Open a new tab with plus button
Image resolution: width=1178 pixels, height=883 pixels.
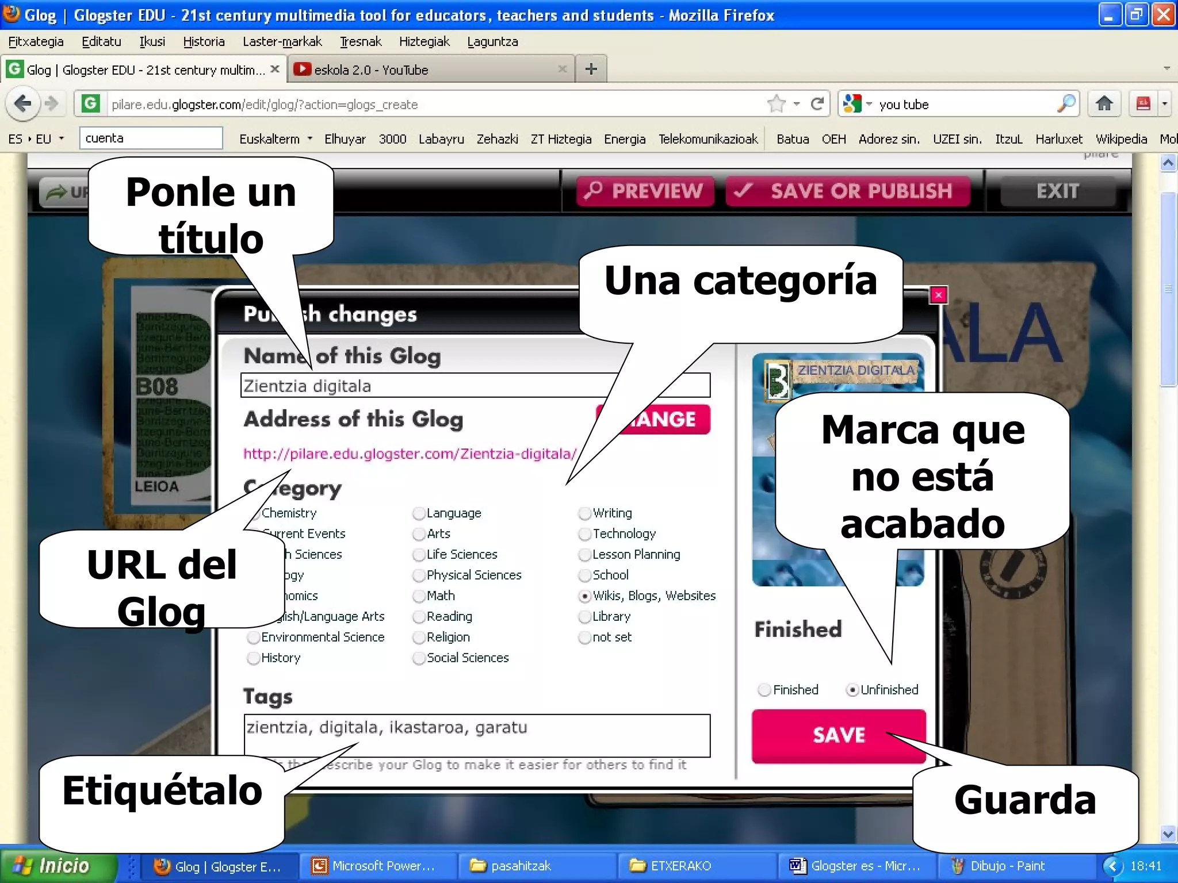click(x=591, y=70)
